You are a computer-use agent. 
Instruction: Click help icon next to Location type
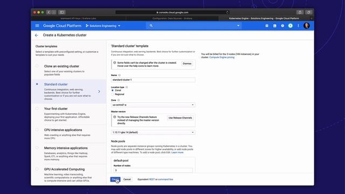pyautogui.click(x=127, y=87)
